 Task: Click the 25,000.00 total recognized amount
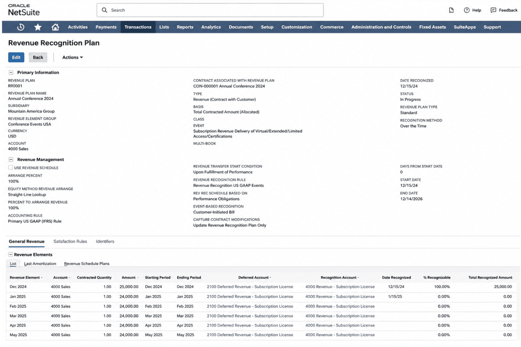(503, 287)
